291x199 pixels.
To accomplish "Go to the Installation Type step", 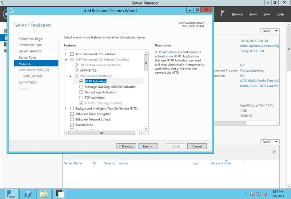I will [30, 45].
